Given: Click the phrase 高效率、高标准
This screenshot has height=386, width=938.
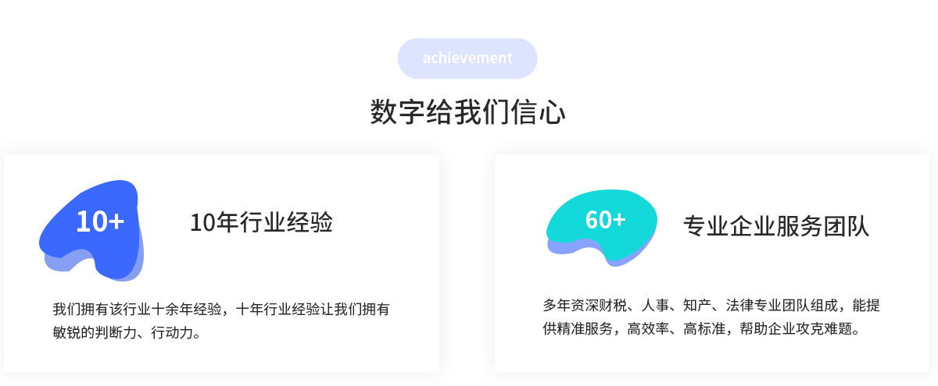Looking at the screenshot, I should coord(676,328).
